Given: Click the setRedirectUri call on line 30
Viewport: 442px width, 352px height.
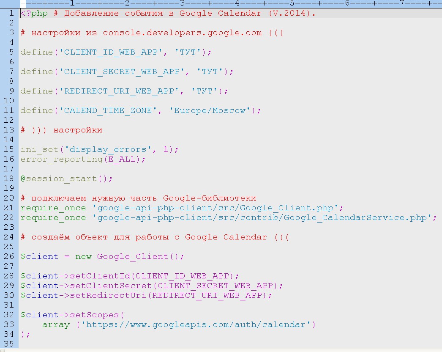Looking at the screenshot, I should pyautogui.click(x=146, y=296).
